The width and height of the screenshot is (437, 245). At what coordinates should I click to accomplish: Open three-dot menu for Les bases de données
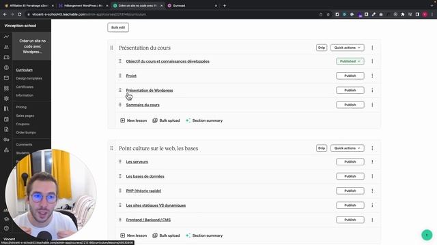(x=372, y=176)
